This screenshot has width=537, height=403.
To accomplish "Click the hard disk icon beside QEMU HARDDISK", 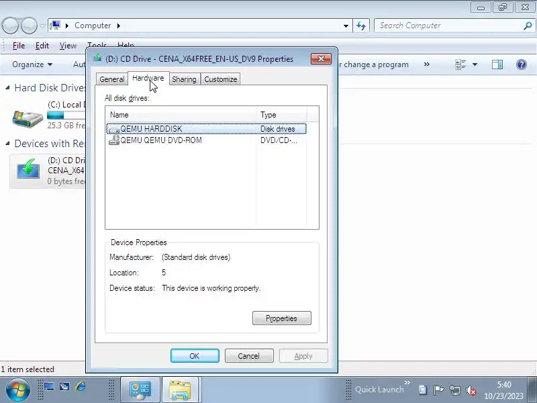I will (x=113, y=129).
